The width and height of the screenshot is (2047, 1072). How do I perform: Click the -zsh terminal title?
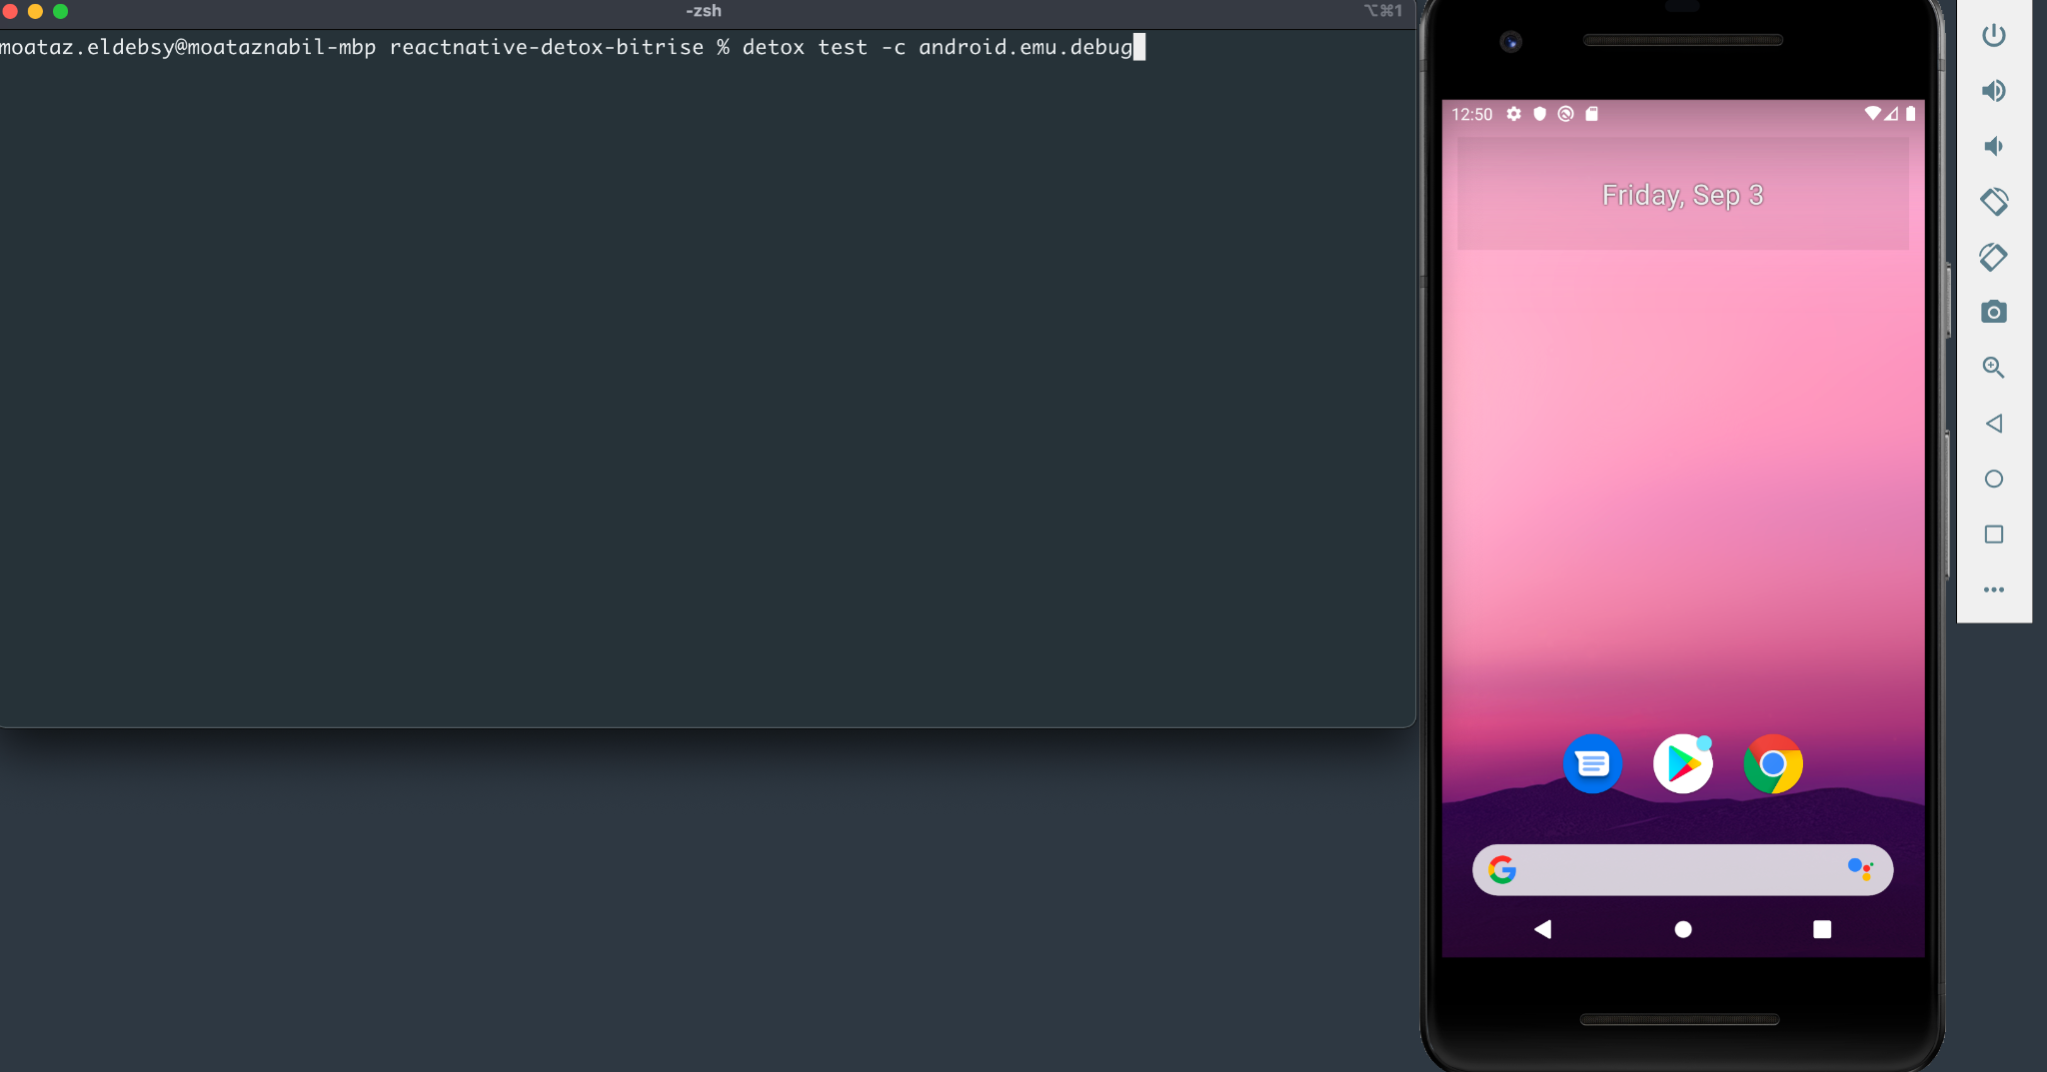703,11
